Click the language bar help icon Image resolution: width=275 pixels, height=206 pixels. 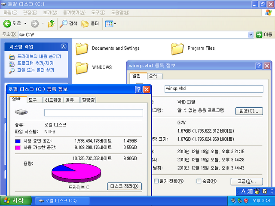tap(265, 191)
